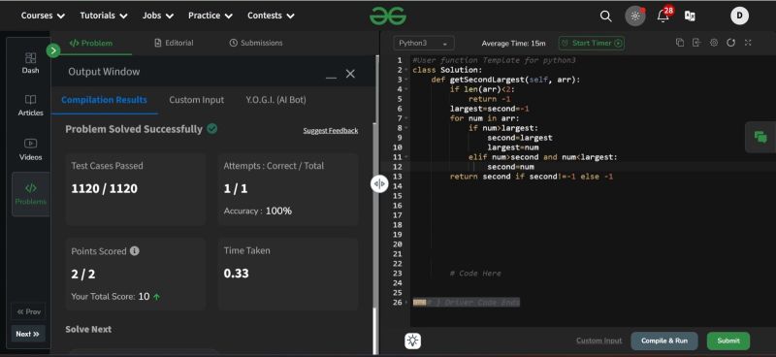Image resolution: width=776 pixels, height=357 pixels.
Task: Open the D profile avatar
Action: point(739,16)
